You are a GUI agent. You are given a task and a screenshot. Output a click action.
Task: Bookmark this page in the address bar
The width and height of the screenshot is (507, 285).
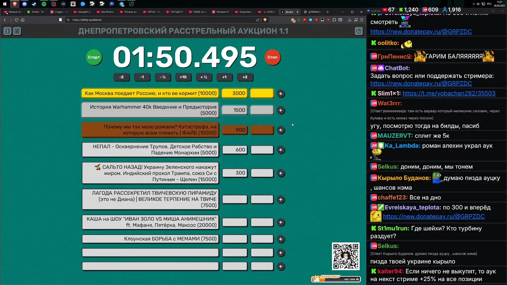[x=60, y=20]
